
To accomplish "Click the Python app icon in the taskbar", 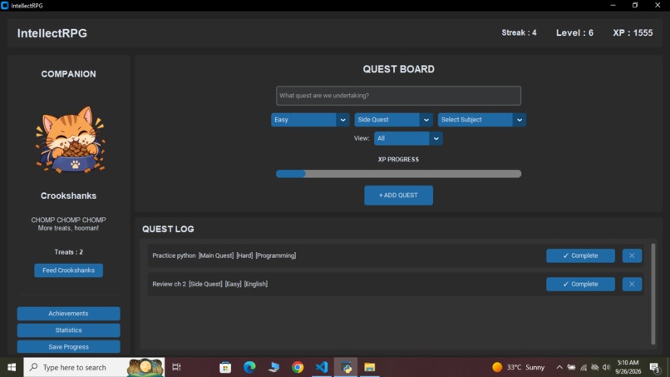I will [346, 367].
